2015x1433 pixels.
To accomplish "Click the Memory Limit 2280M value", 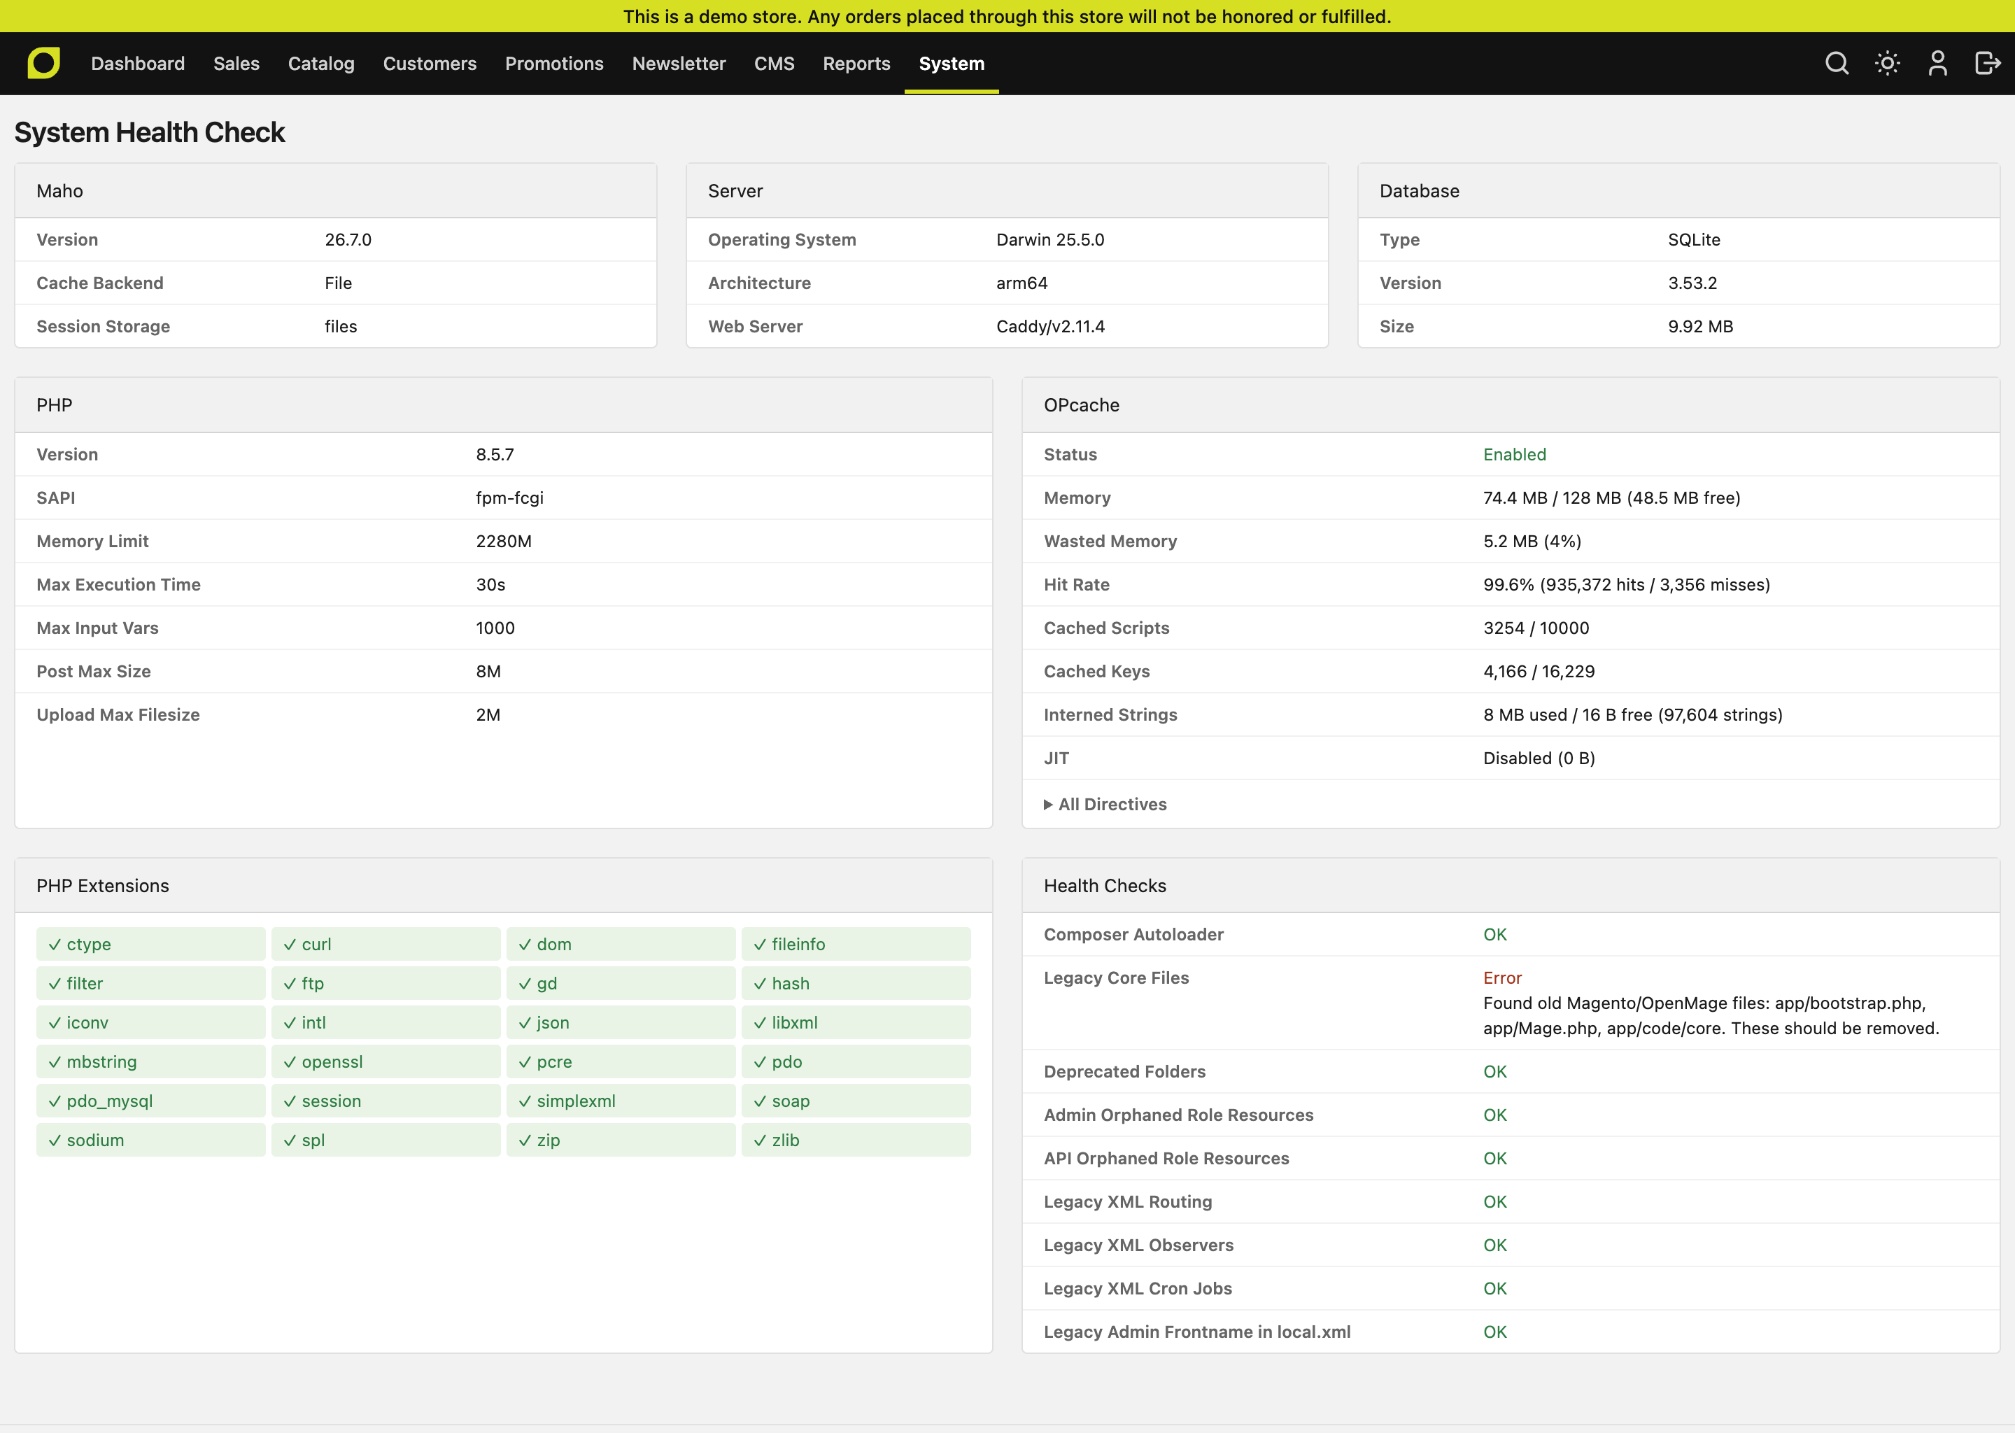I will pyautogui.click(x=504, y=541).
